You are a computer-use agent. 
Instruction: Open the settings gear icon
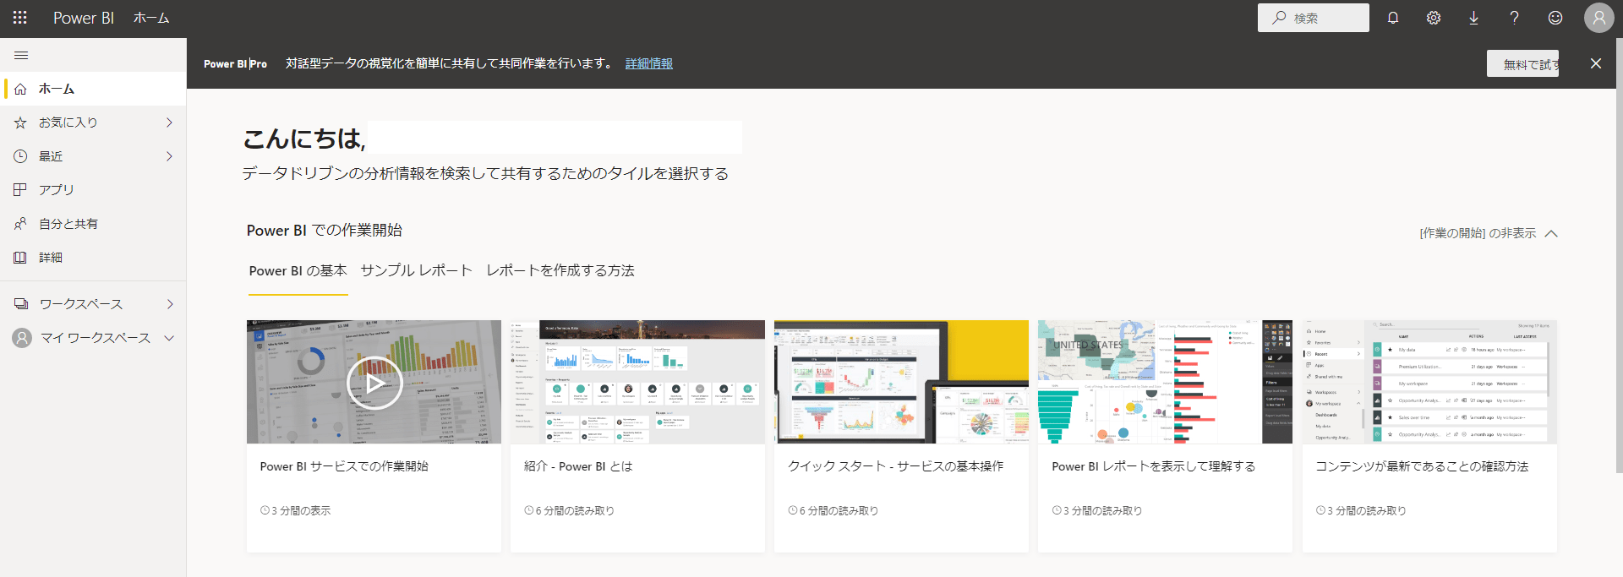click(x=1434, y=18)
